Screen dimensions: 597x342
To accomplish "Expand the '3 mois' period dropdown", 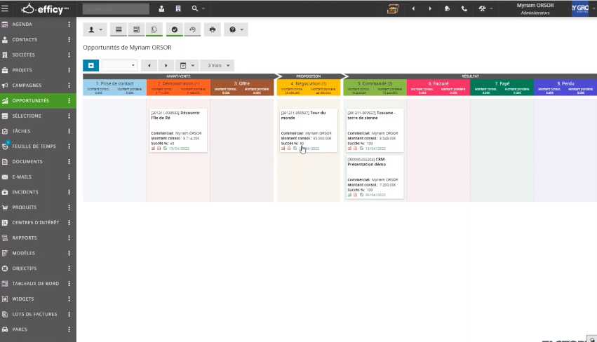I will (x=218, y=65).
